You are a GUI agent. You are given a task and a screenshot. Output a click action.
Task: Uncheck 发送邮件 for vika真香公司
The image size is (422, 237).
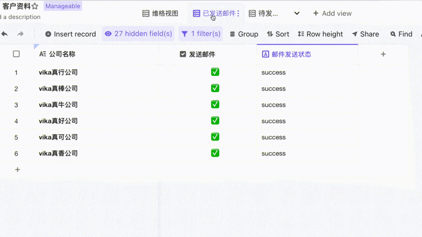coord(215,153)
